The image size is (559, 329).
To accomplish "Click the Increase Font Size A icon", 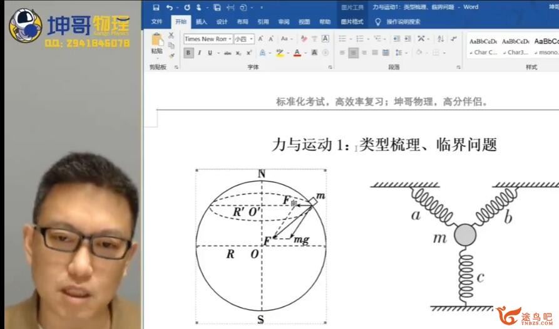I will 260,38.
